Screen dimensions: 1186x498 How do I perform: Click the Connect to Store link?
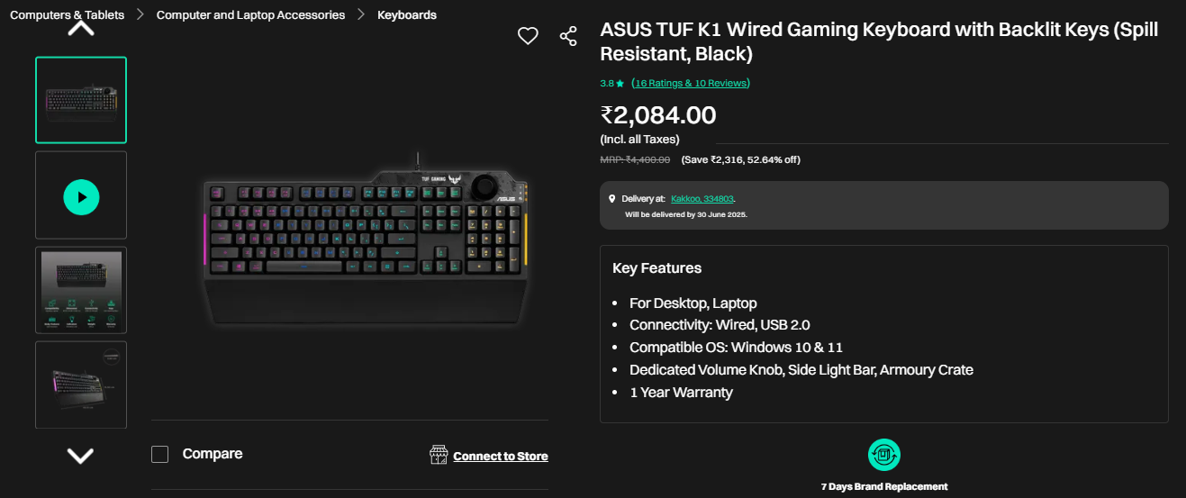(501, 457)
